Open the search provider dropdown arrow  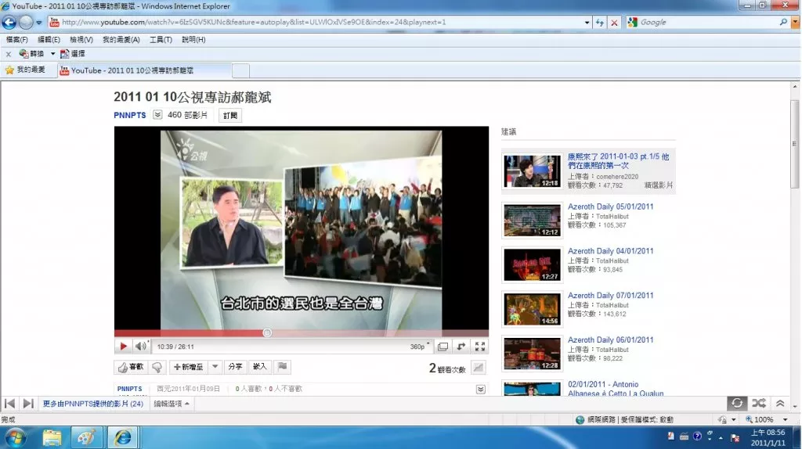tap(795, 22)
